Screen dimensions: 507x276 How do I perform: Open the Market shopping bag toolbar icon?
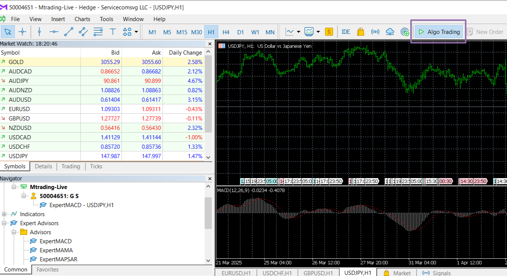click(360, 32)
